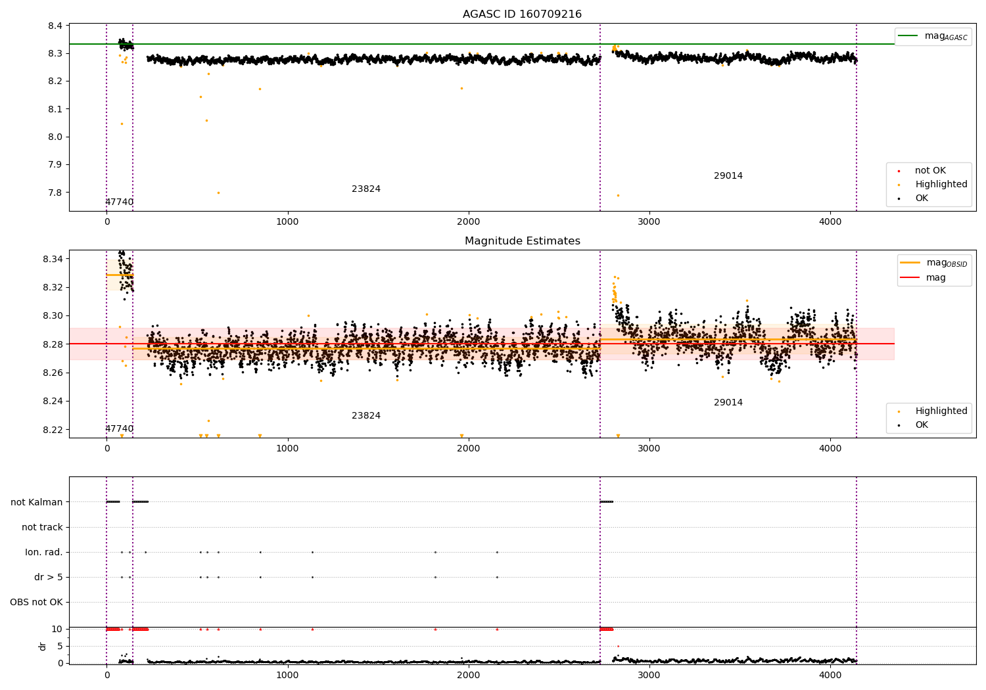
Task: Click the 5 tick on the dr axis
Action: click(x=60, y=646)
